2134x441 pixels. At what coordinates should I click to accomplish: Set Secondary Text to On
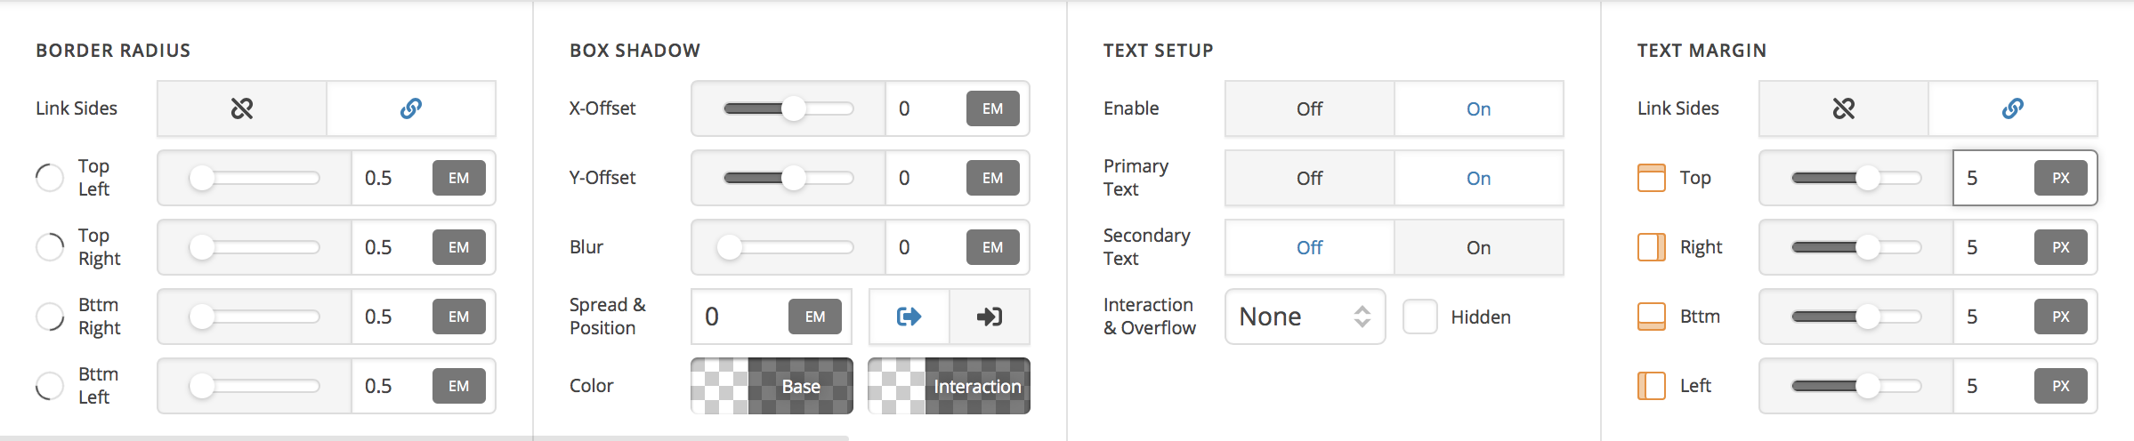pos(1478,247)
